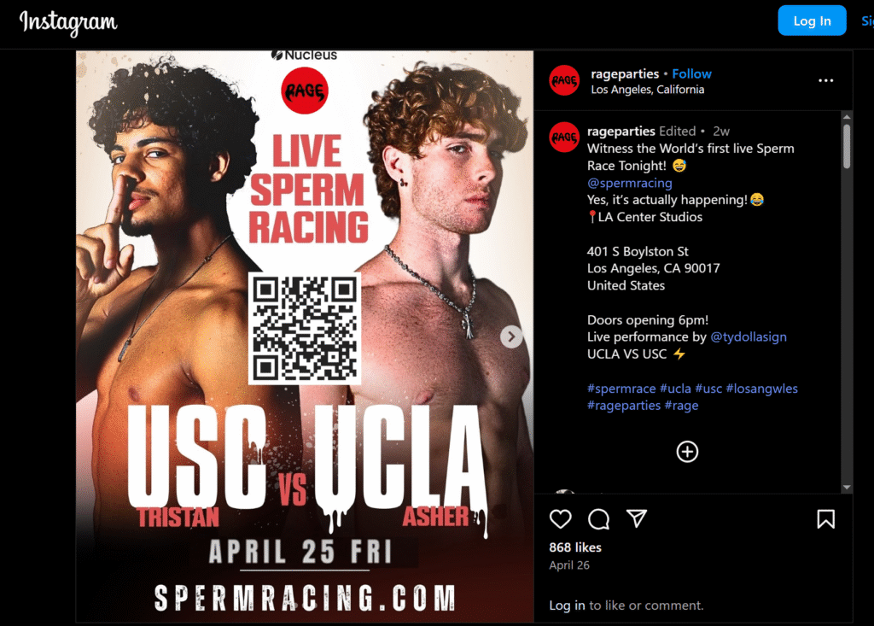Viewport: 874px width, 626px height.
Task: Share post using paper plane icon
Action: click(637, 518)
